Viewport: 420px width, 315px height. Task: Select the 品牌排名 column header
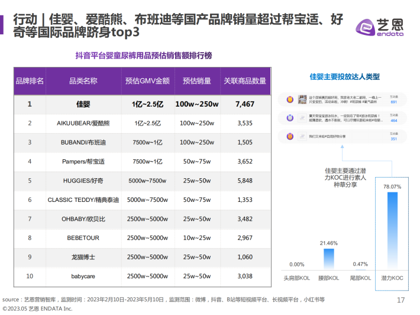(30, 81)
